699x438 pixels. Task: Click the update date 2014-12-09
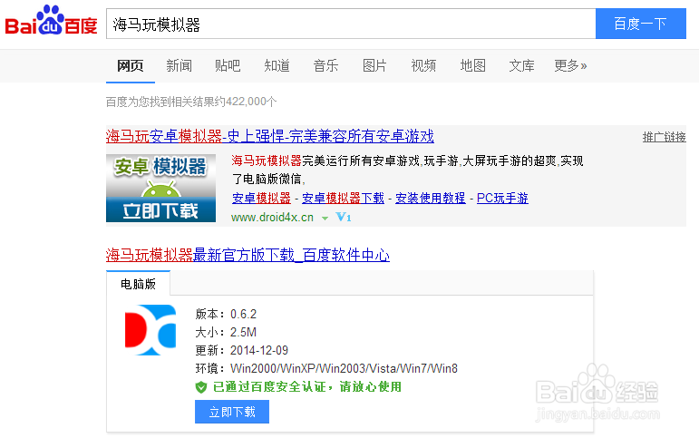pos(259,350)
